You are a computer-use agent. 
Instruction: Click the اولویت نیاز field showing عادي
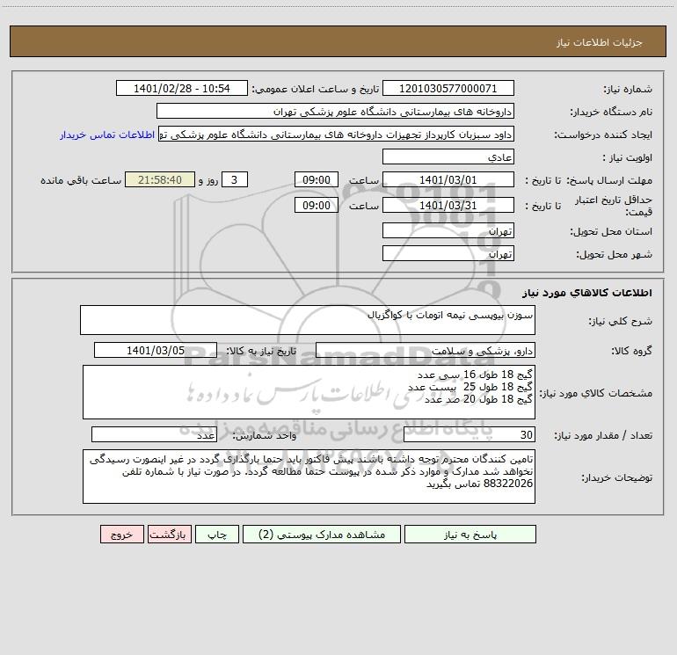pyautogui.click(x=448, y=156)
